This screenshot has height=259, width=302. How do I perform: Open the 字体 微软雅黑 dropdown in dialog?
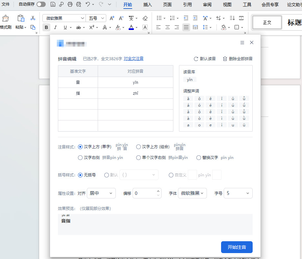pos(192,193)
